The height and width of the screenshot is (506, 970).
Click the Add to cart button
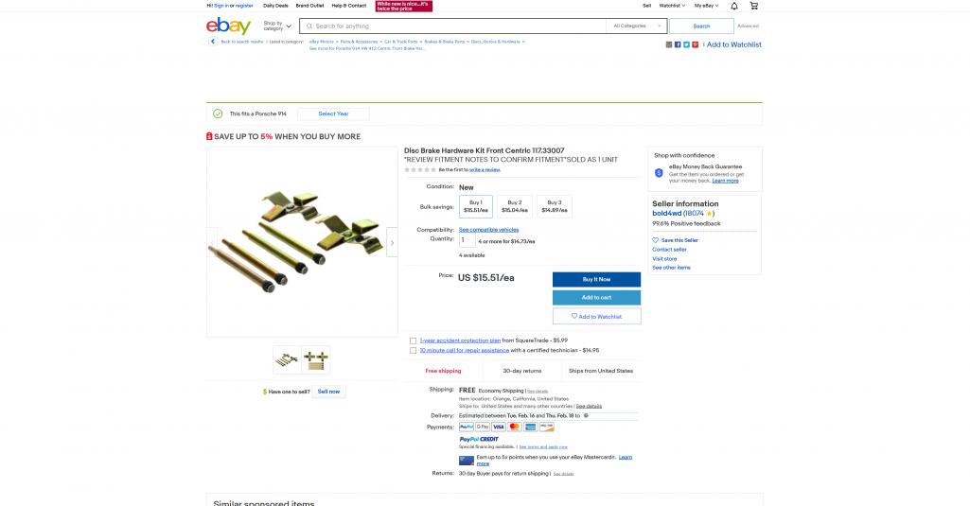pos(596,298)
